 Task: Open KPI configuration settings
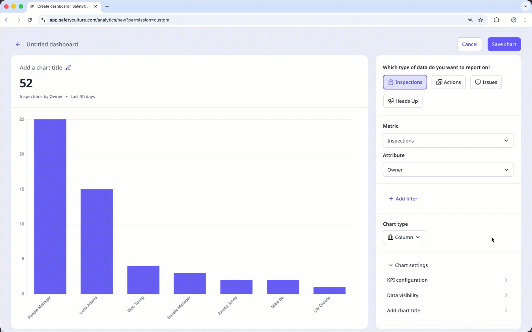448,280
